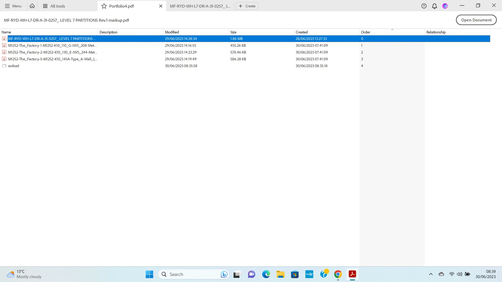The image size is (502, 282).
Task: Open Chrome from the taskbar
Action: [x=338, y=274]
